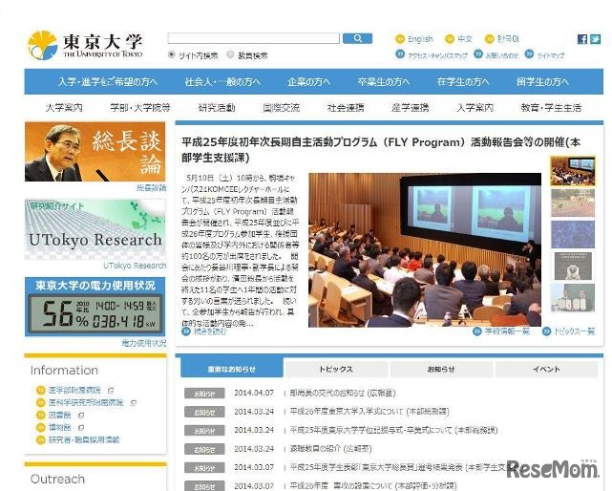Click yellow arrow icon beside Korean link
The height and width of the screenshot is (491, 612).
(x=490, y=39)
